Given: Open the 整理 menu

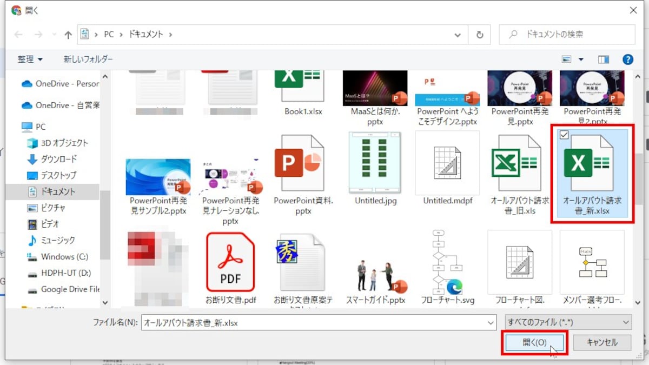Looking at the screenshot, I should 30,59.
